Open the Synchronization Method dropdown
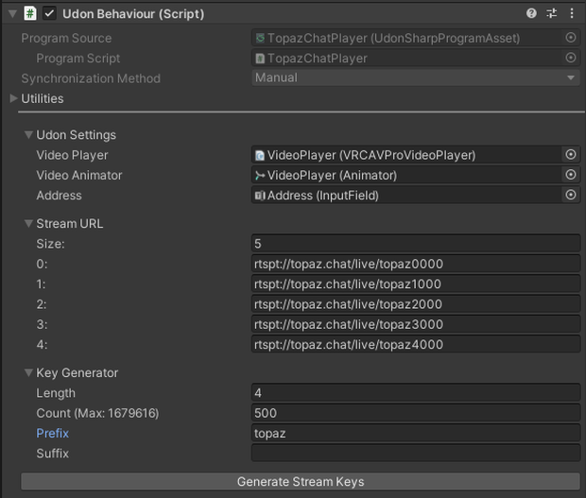Image resolution: width=586 pixels, height=498 pixels. (x=416, y=77)
